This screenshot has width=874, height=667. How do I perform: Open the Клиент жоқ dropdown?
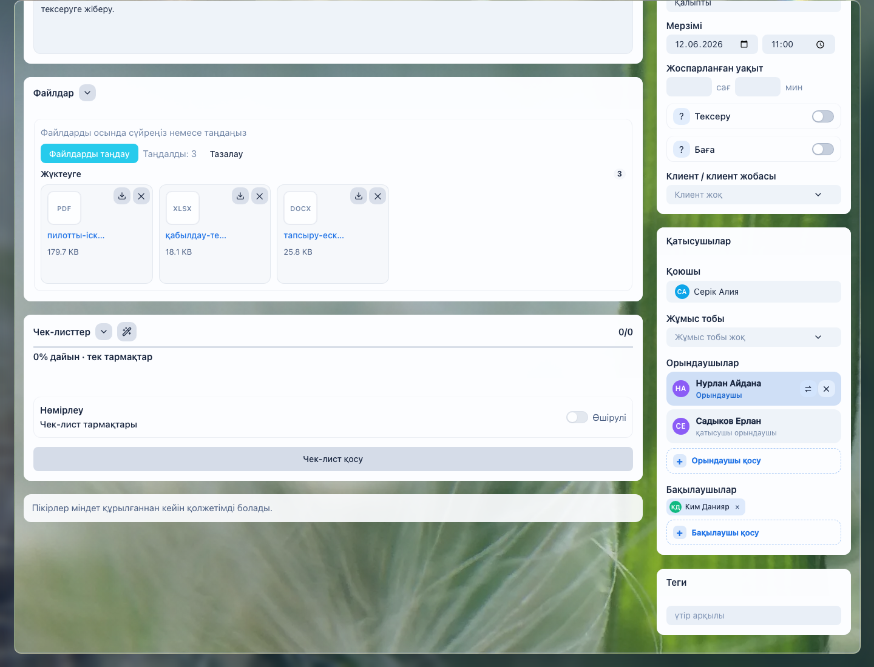(x=753, y=195)
